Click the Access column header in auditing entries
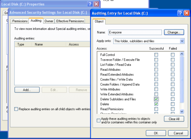This screenshot has width=191, height=139. pyautogui.click(x=78, y=44)
